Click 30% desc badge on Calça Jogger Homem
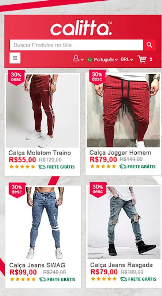The image size is (162, 296). (97, 77)
